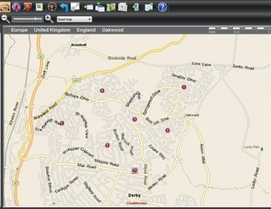Click the Lime Lane label
Image resolution: width=271 pixels, height=209 pixels.
pyautogui.click(x=201, y=64)
